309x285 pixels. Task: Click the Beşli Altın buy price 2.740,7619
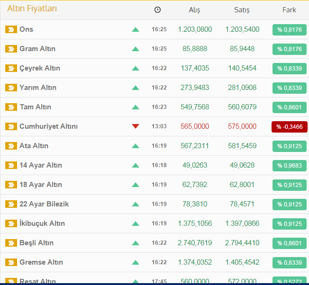195,243
